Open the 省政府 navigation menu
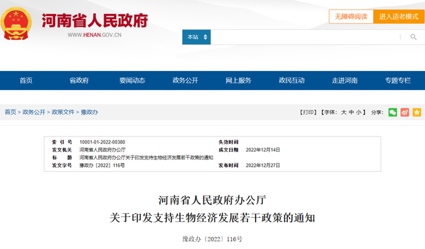This screenshot has width=425, height=249. pyautogui.click(x=79, y=80)
